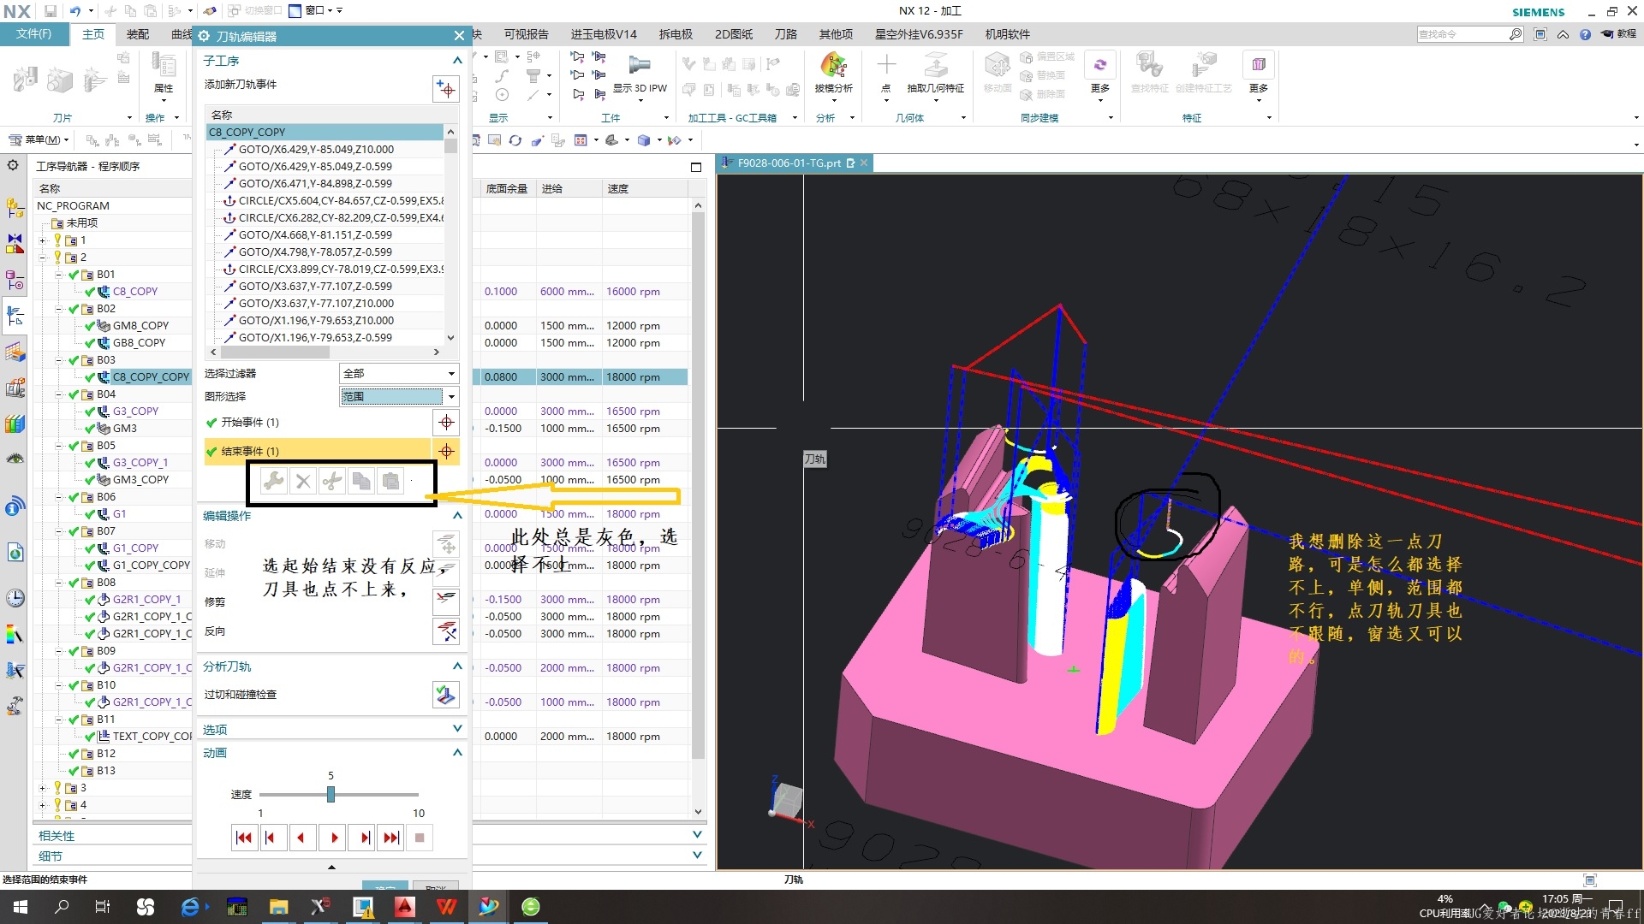Jump the animation to the end
This screenshot has width=1644, height=924.
click(391, 838)
